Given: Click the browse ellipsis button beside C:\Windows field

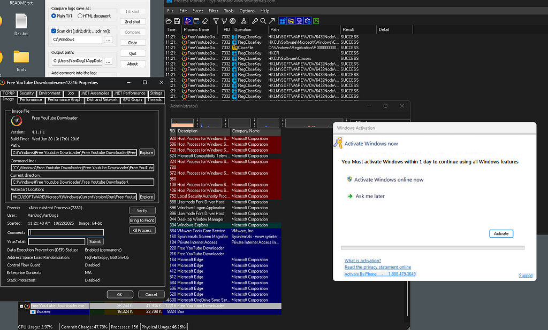Looking at the screenshot, I should (x=108, y=40).
